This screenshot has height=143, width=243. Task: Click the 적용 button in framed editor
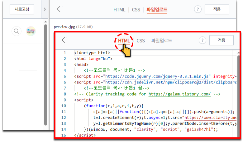[x=221, y=40]
